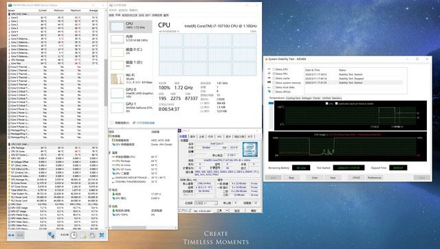Screen dimensions: 440x249
Task: Switch to Statistics tab in AIDA64
Action: coord(337,98)
